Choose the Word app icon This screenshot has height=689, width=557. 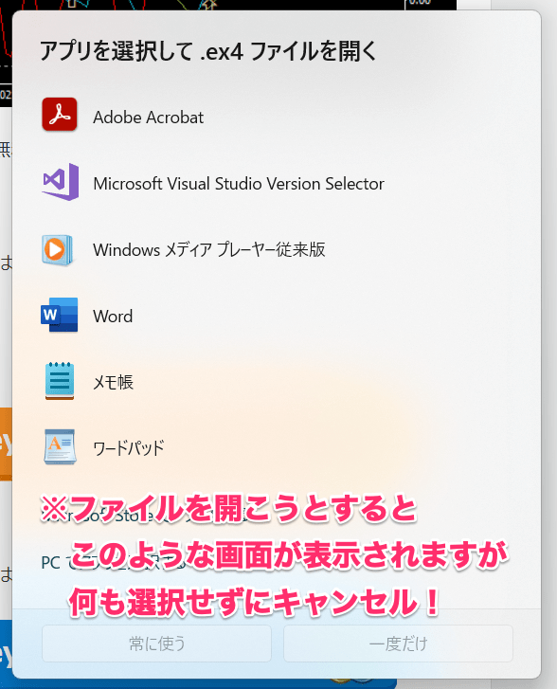(60, 315)
